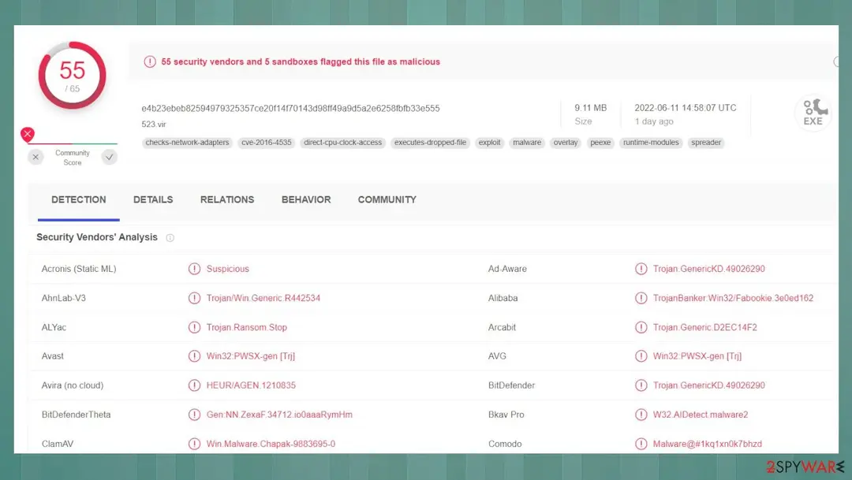
Task: Click warning icon for Bkav Pro detection
Action: pos(641,415)
